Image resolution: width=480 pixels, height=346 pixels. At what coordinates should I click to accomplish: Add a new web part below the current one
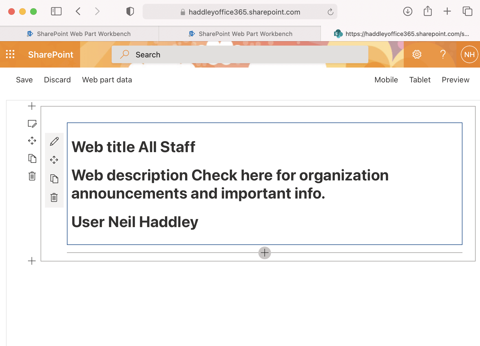pyautogui.click(x=265, y=253)
